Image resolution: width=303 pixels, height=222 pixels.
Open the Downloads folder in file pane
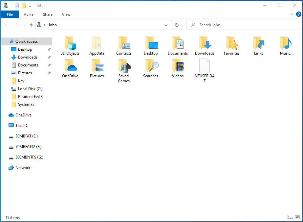[205, 46]
